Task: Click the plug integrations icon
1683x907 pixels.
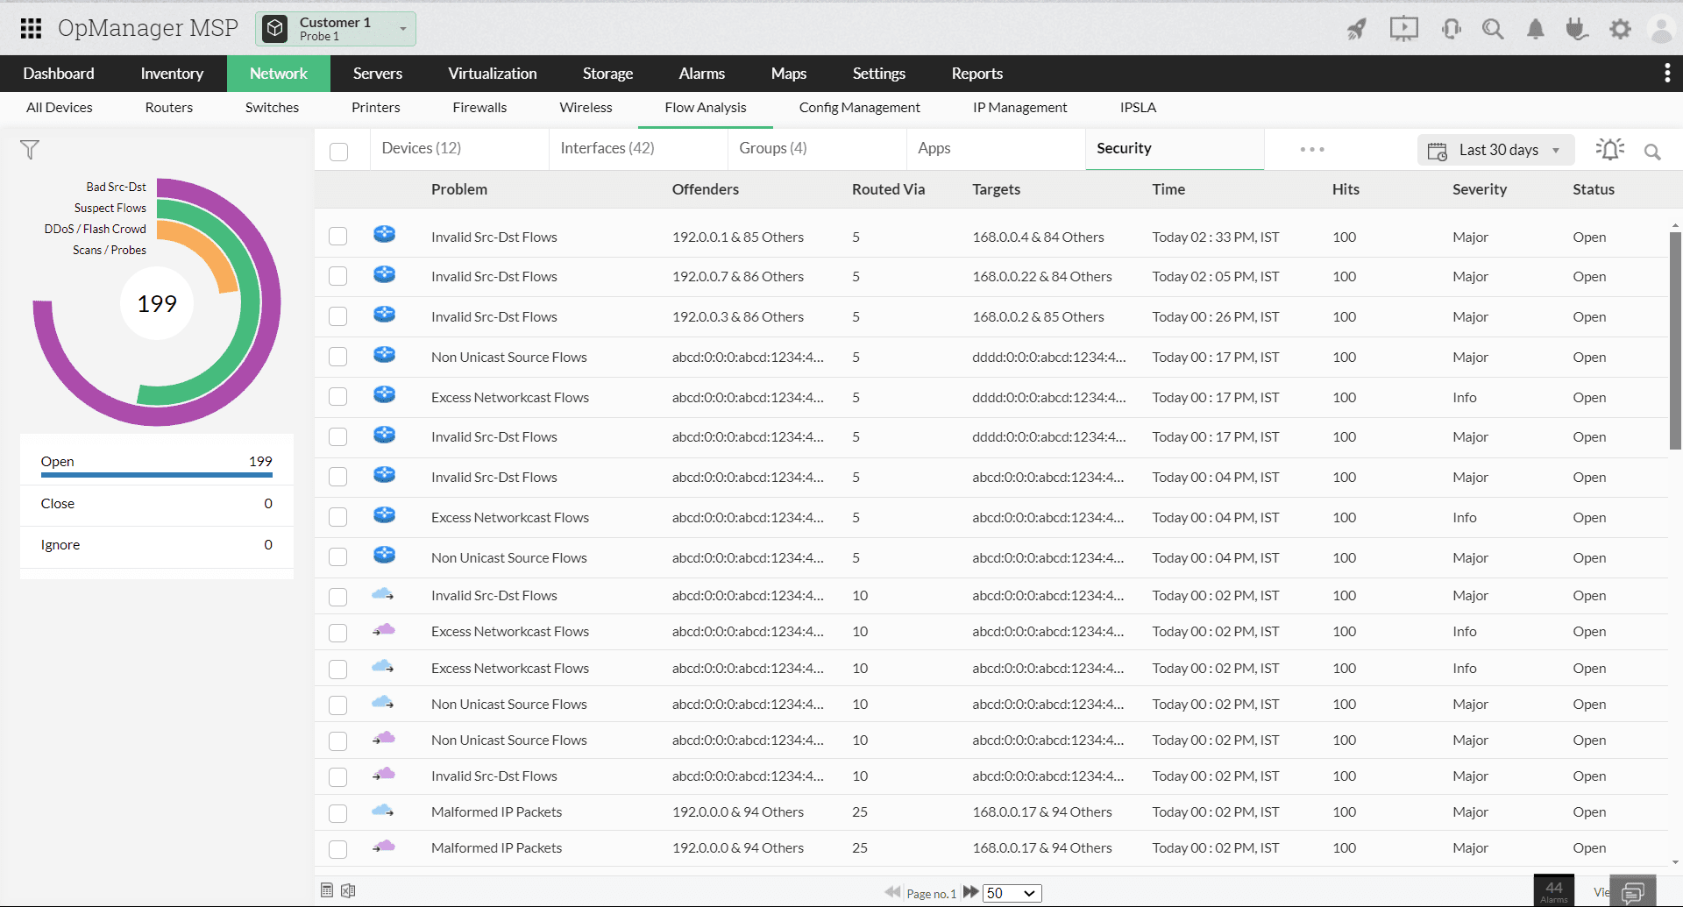Action: coord(1577,29)
